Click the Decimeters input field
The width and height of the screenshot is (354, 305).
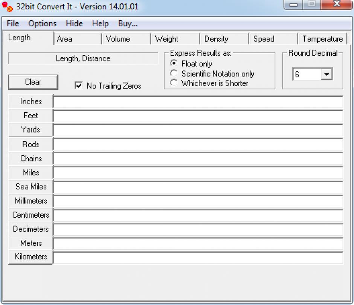pos(198,229)
